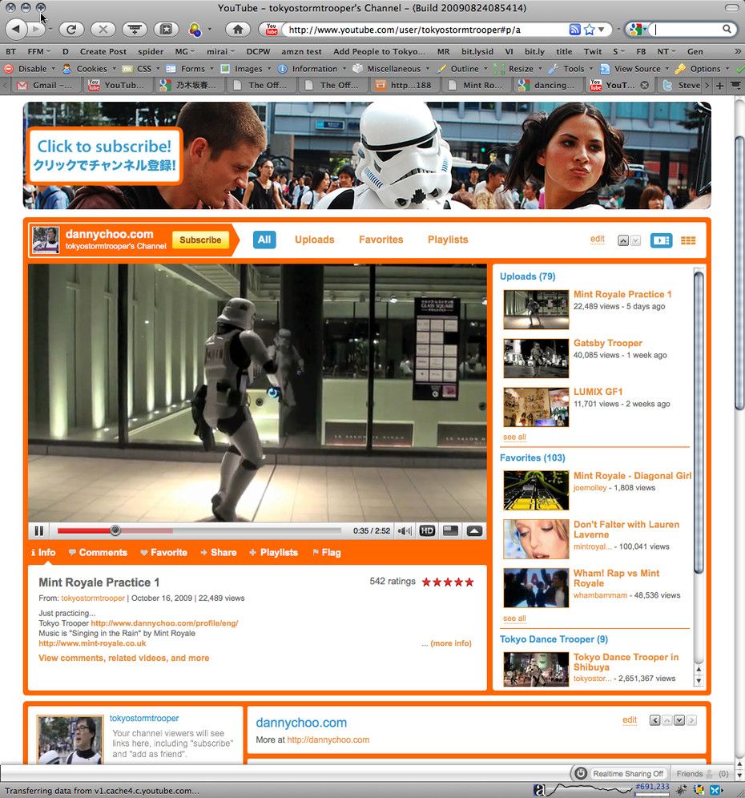This screenshot has height=798, width=745.
Task: Click left arrow beside dannychoo.com edit
Action: (655, 720)
